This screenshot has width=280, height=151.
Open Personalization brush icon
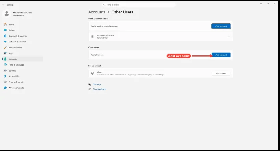tap(5, 48)
